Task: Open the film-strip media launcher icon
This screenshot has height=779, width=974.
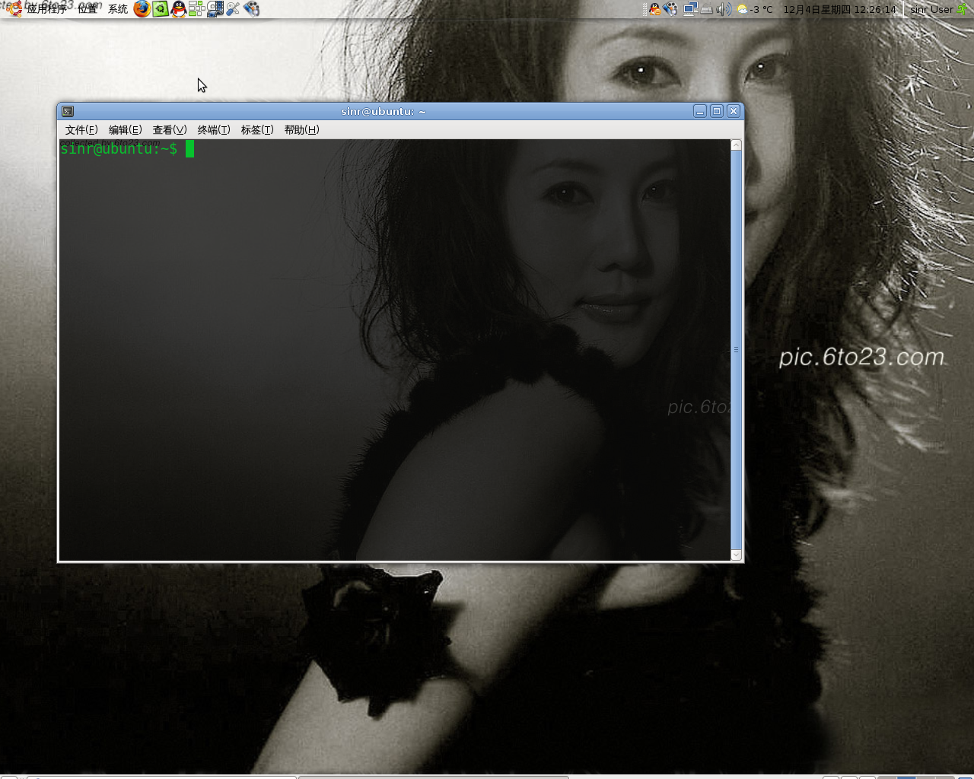Action: pos(215,9)
